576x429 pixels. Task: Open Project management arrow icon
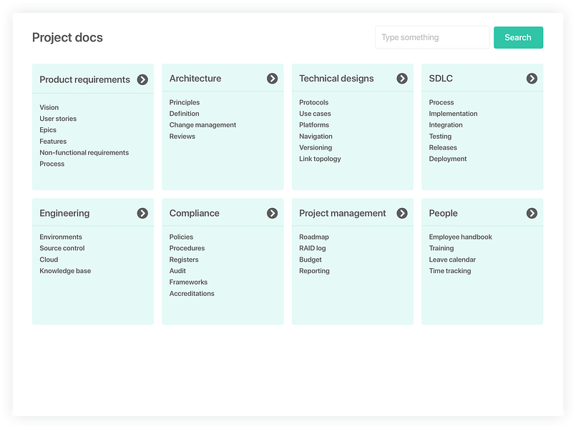coord(402,213)
